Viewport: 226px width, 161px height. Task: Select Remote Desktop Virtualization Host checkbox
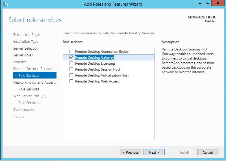click(x=71, y=75)
